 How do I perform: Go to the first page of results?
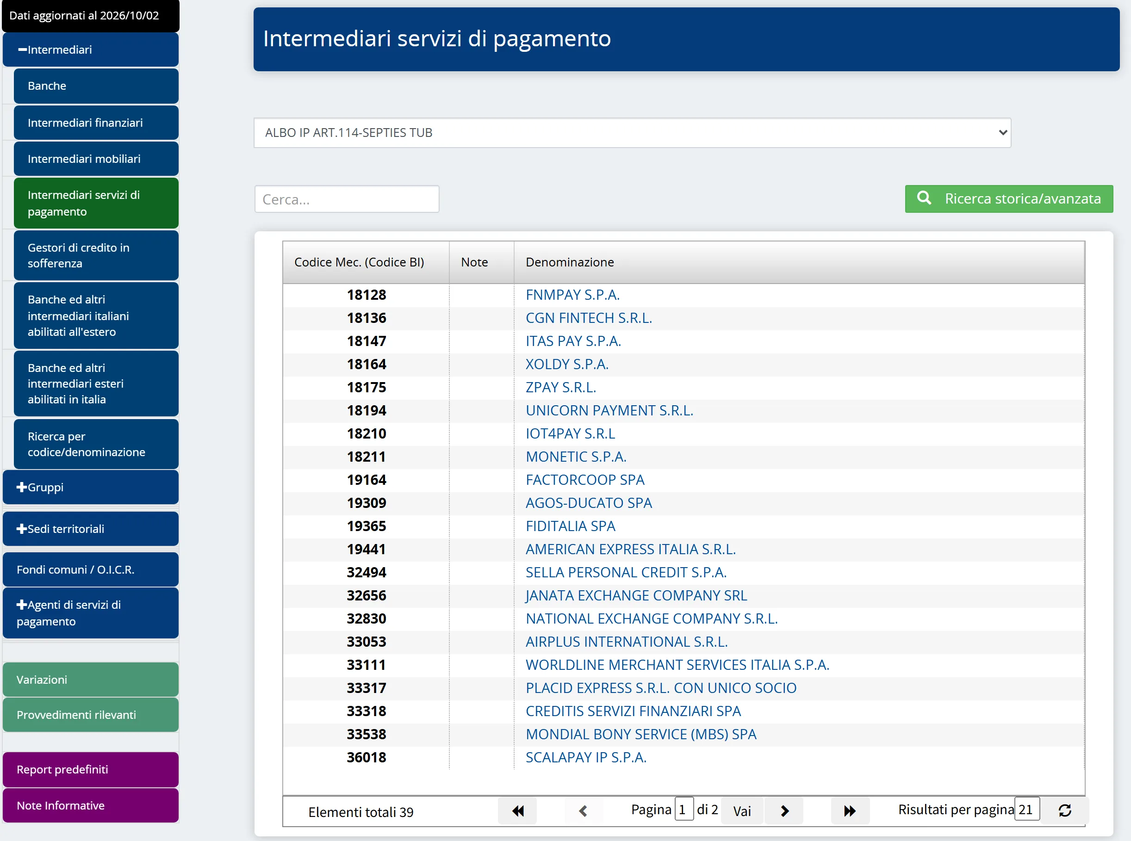click(x=517, y=811)
